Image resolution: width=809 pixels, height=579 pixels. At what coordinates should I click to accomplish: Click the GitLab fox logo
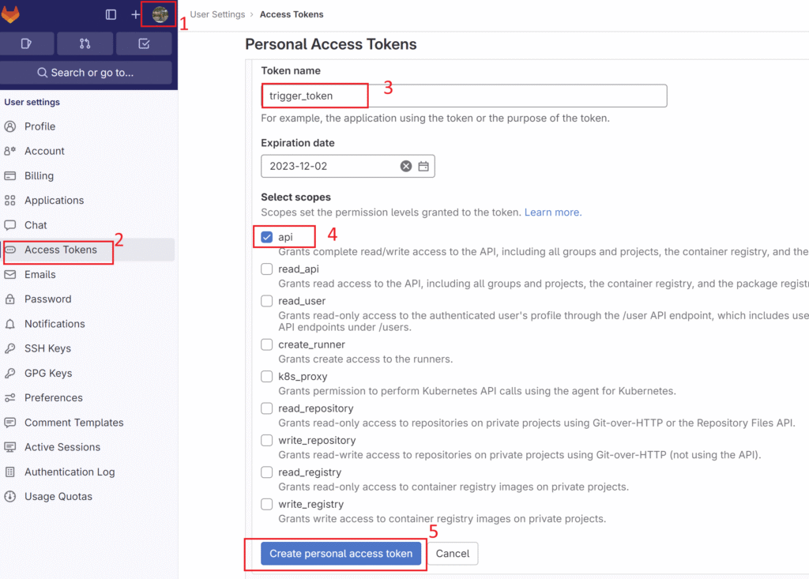tap(11, 14)
